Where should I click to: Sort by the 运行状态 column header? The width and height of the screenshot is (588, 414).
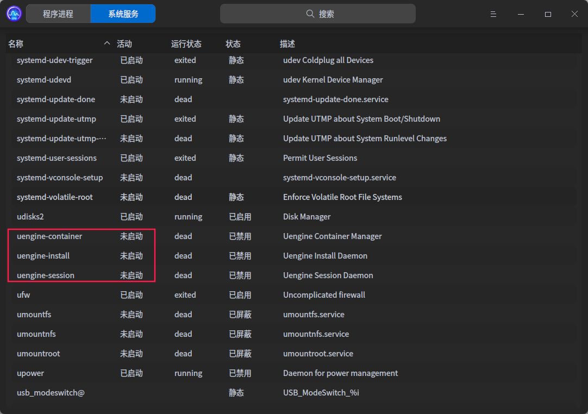pos(186,44)
